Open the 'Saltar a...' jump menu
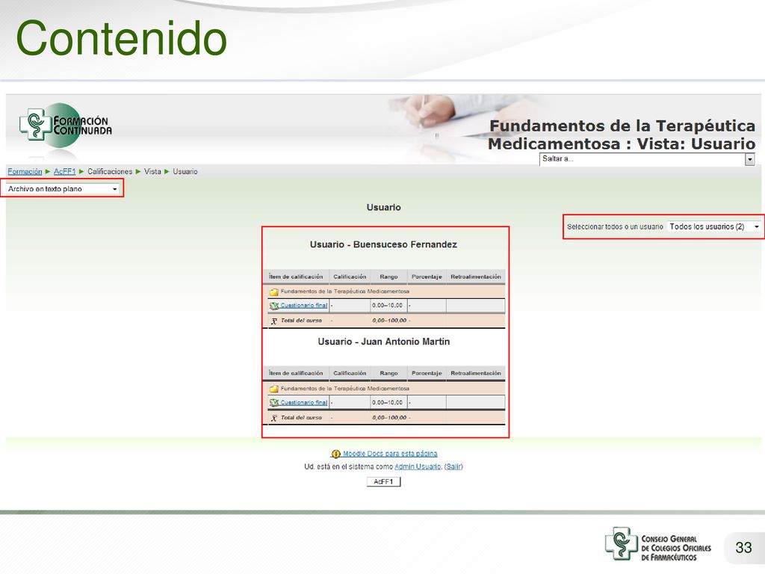This screenshot has height=574, width=765. click(647, 159)
